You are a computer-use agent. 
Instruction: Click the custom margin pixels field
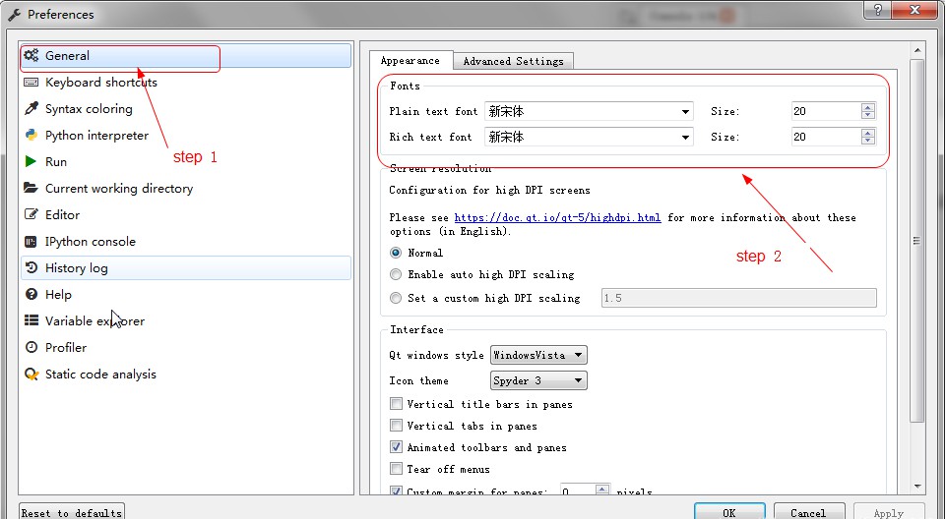[x=578, y=490]
